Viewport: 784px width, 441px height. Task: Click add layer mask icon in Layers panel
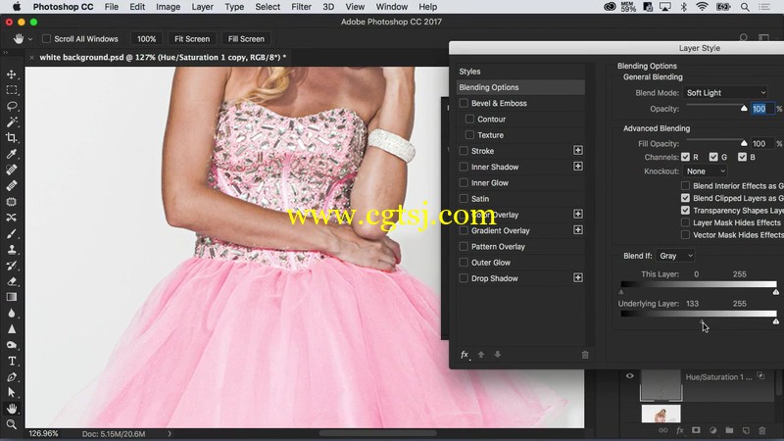pyautogui.click(x=696, y=430)
